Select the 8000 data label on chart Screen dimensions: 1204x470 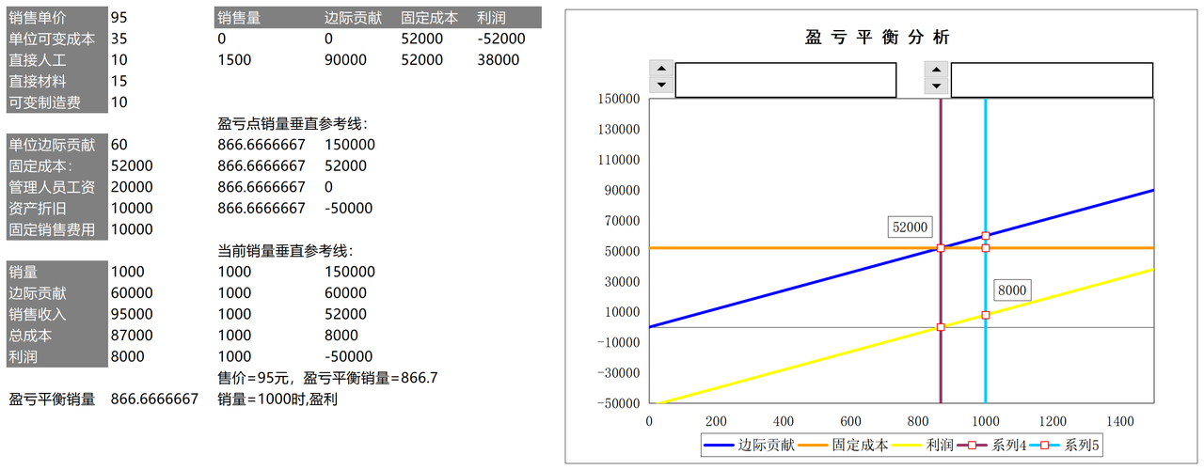pyautogui.click(x=1012, y=290)
